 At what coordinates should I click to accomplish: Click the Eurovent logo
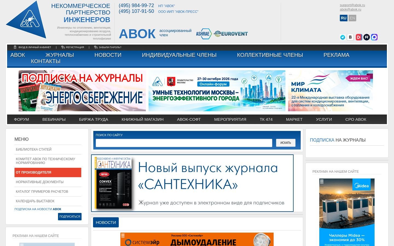click(x=231, y=34)
